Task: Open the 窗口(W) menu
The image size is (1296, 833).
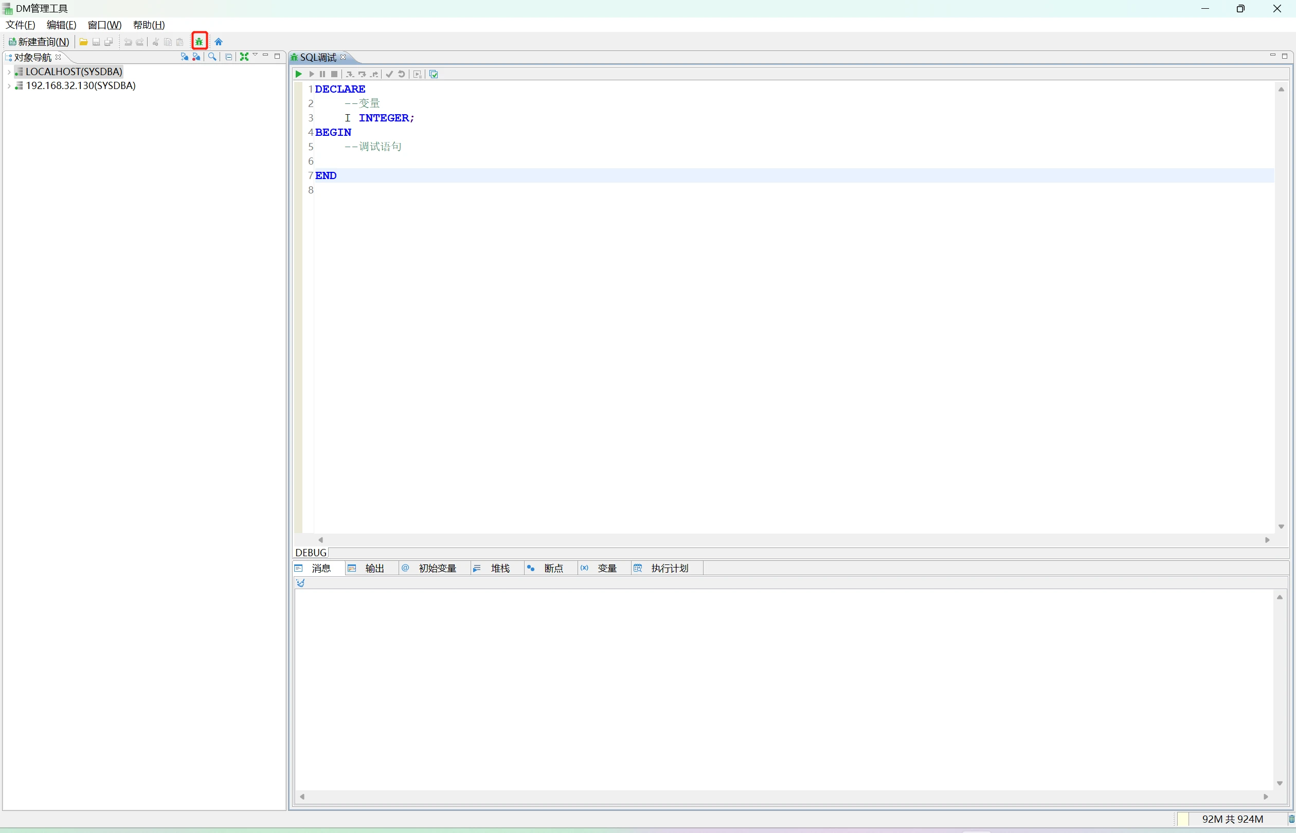Action: click(x=104, y=25)
